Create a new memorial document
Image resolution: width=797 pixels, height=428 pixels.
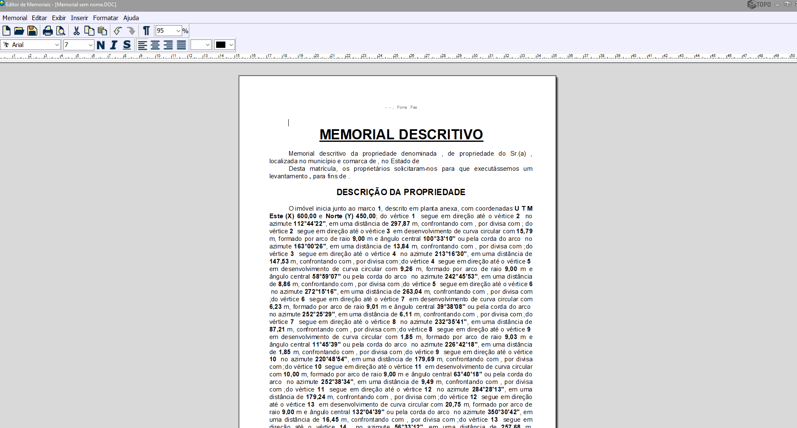coord(7,31)
